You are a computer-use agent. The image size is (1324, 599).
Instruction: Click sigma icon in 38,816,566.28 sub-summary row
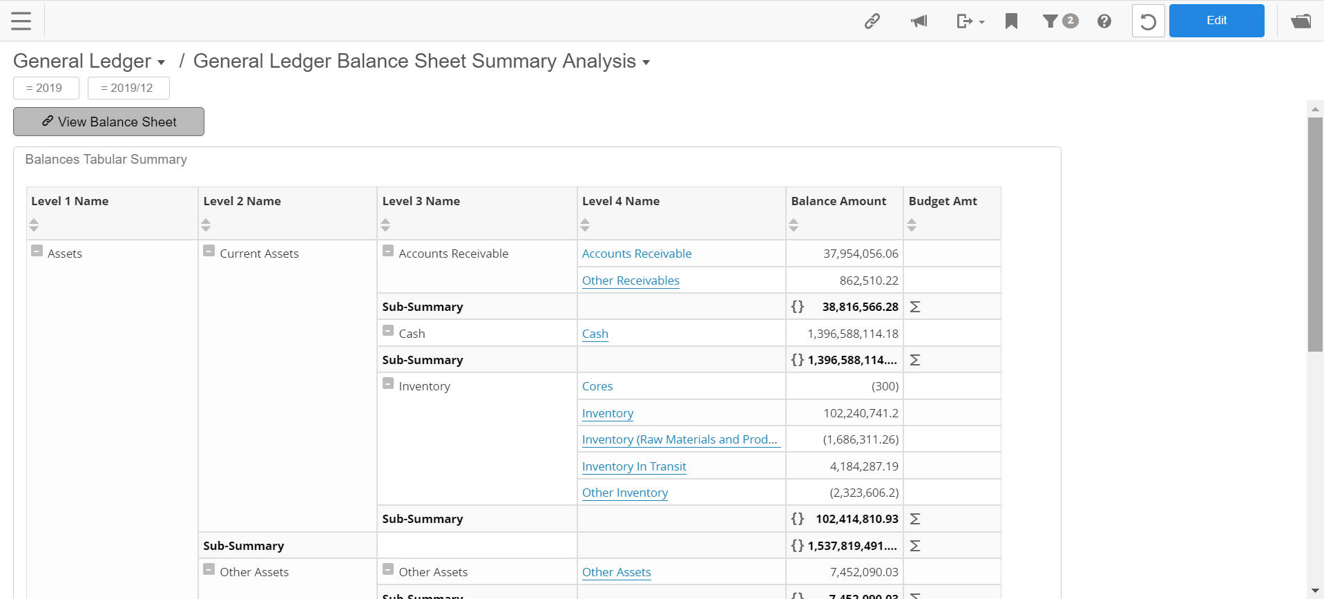pyautogui.click(x=915, y=307)
